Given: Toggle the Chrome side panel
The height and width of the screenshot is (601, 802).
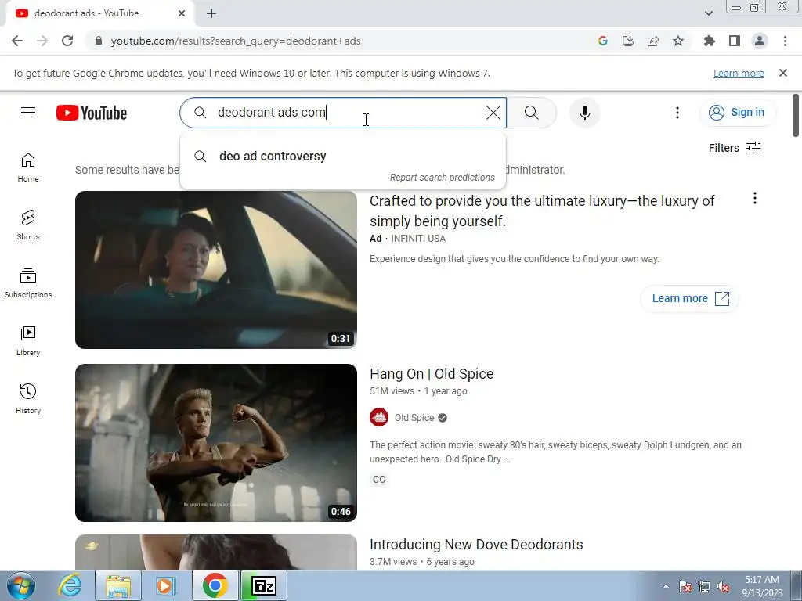Looking at the screenshot, I should click(x=735, y=41).
